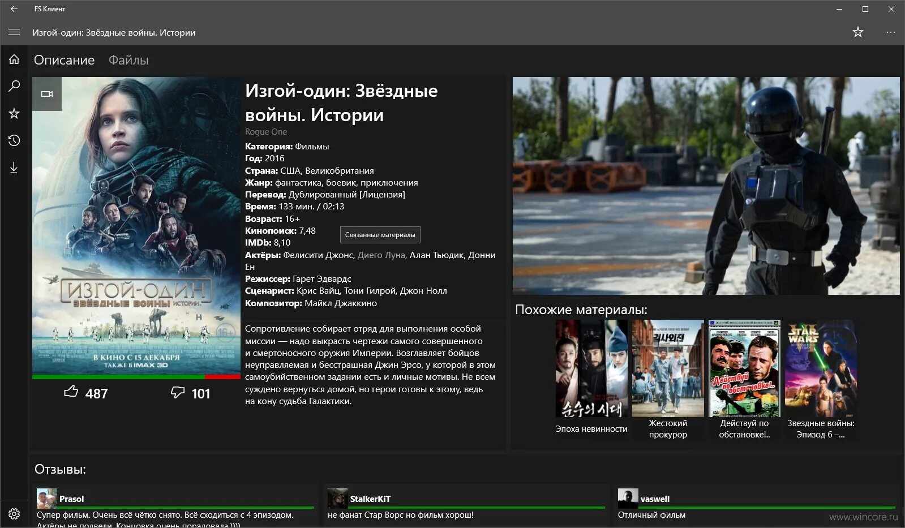Click the Кинопоиск rating 7,48
The width and height of the screenshot is (905, 528).
click(x=307, y=231)
